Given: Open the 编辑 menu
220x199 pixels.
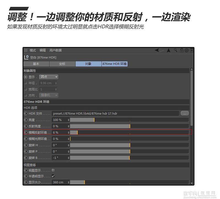Looking at the screenshot, I should (x=43, y=50).
